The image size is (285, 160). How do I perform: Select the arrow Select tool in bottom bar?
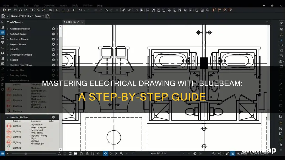pos(111,154)
